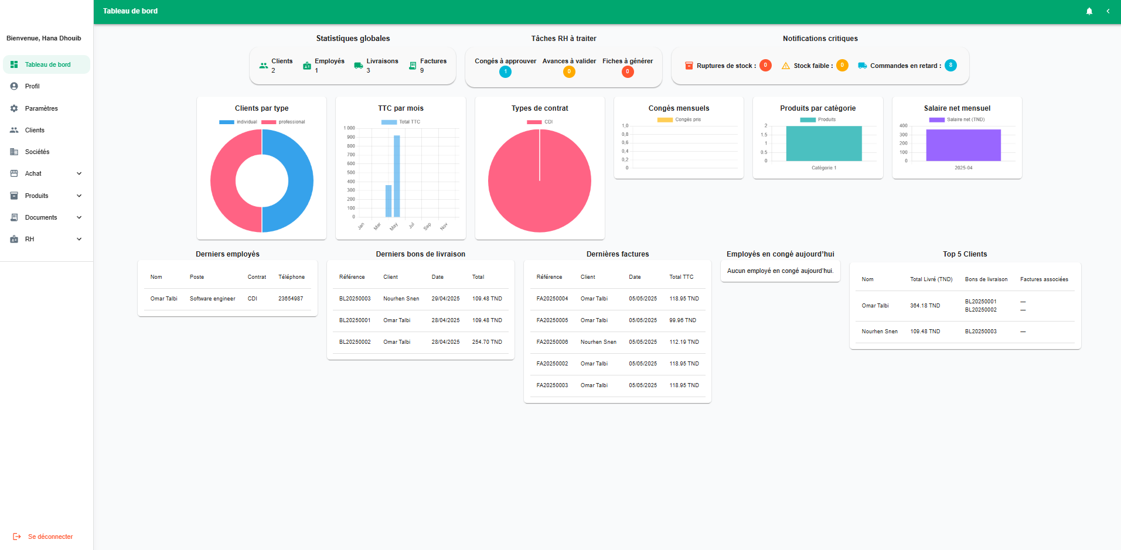The height and width of the screenshot is (550, 1121).
Task: Click the Stock faible count badge
Action: coord(842,66)
